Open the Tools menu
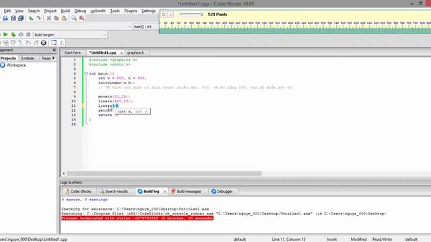 (115, 11)
